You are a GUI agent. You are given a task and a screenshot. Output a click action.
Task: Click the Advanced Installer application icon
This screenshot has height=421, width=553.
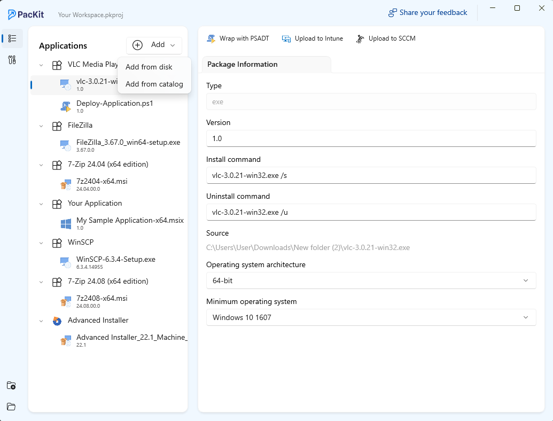(57, 321)
